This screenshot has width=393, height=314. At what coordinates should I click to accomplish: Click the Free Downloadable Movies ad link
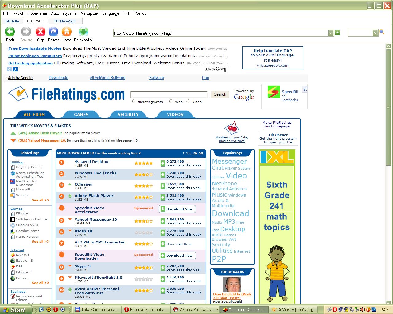point(35,48)
